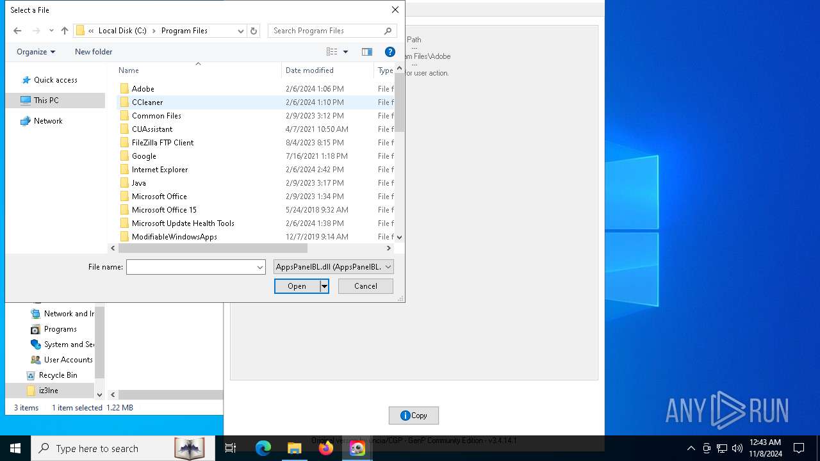Click the Windows Start button

(15, 448)
